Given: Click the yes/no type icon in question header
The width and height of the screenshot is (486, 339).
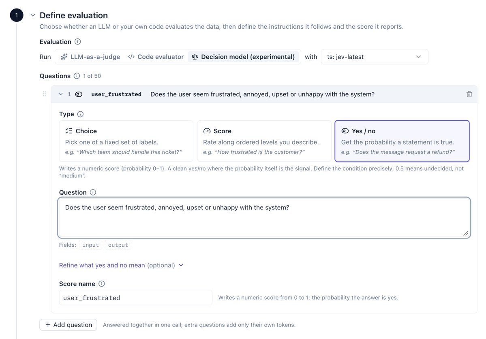Looking at the screenshot, I should 79,94.
